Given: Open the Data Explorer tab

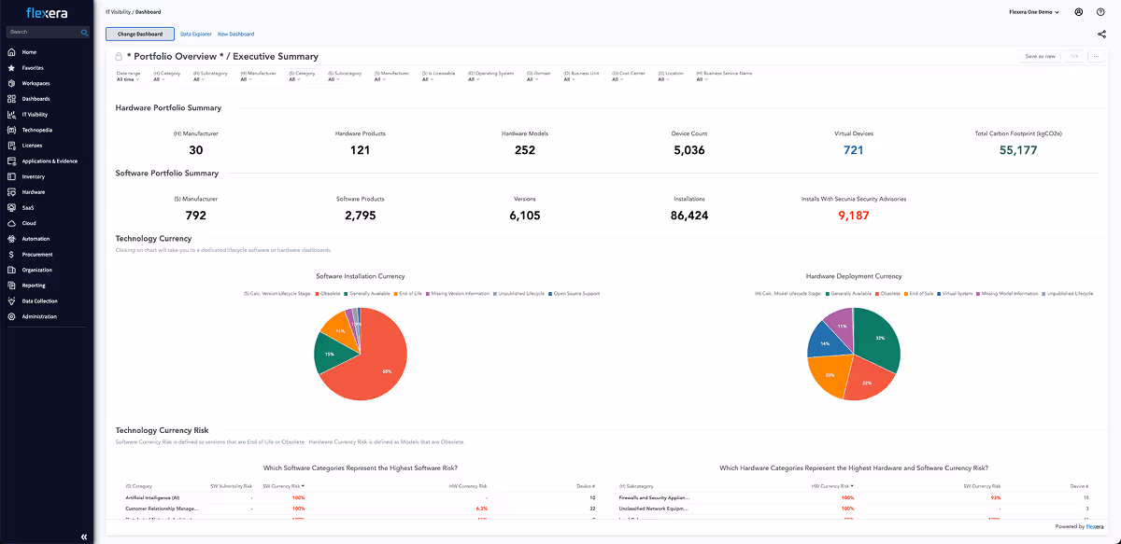Looking at the screenshot, I should click(x=196, y=34).
